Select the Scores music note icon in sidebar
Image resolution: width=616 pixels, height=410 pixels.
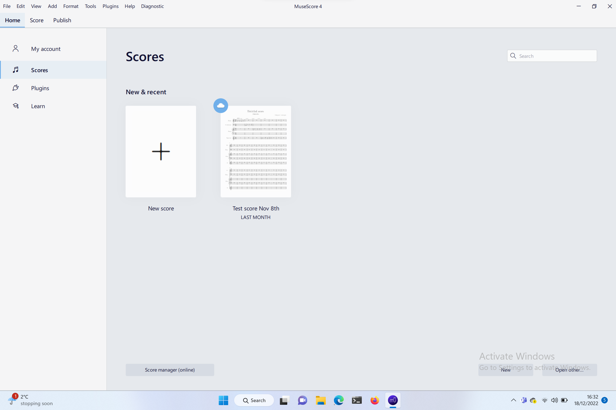16,70
